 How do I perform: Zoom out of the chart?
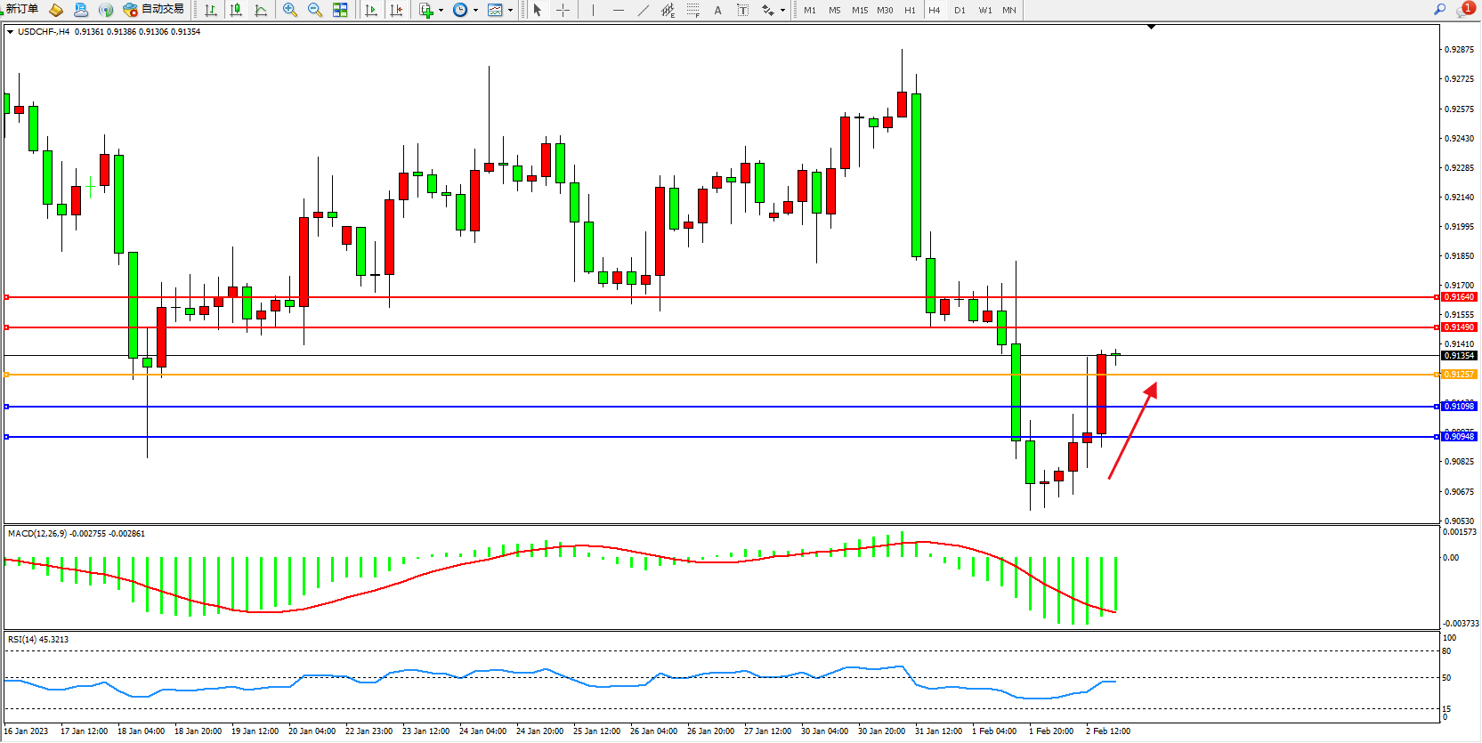coord(314,10)
